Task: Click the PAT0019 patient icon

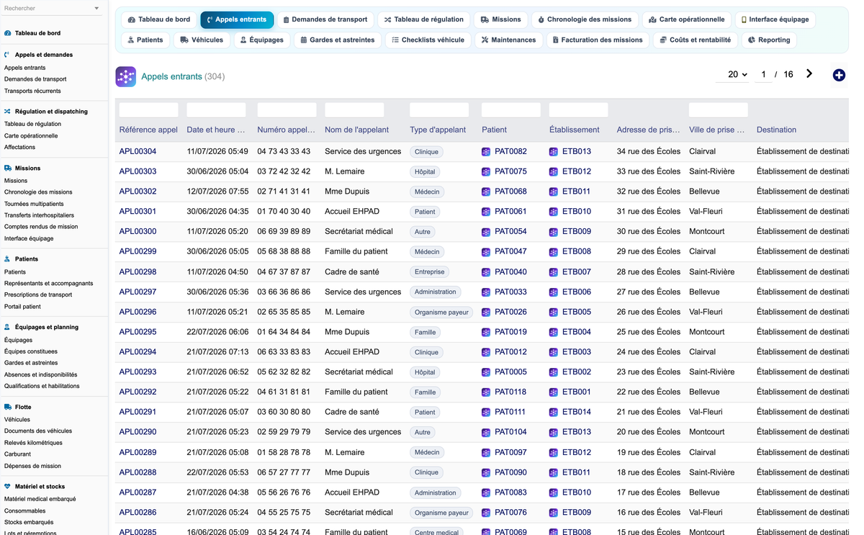Action: coord(486,333)
